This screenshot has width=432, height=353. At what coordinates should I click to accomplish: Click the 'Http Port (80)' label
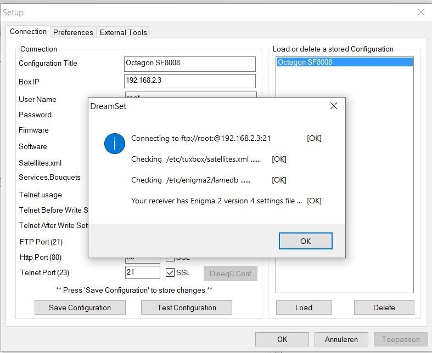coord(41,257)
